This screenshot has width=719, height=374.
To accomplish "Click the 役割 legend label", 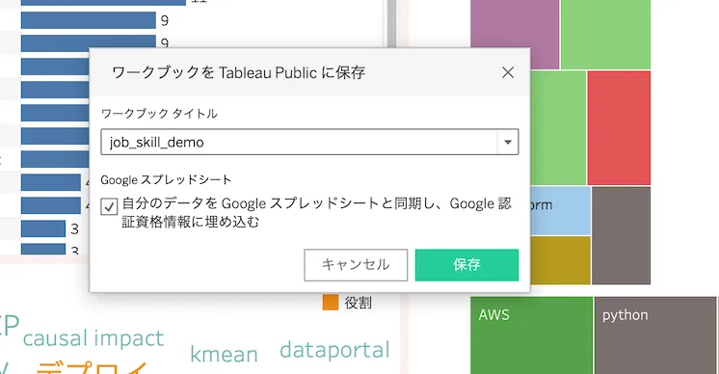I will (358, 303).
